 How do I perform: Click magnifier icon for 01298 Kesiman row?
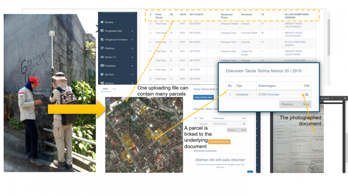pyautogui.click(x=306, y=94)
